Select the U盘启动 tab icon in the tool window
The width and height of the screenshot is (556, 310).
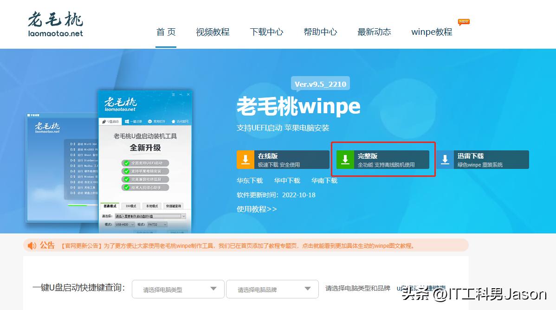tap(104, 121)
